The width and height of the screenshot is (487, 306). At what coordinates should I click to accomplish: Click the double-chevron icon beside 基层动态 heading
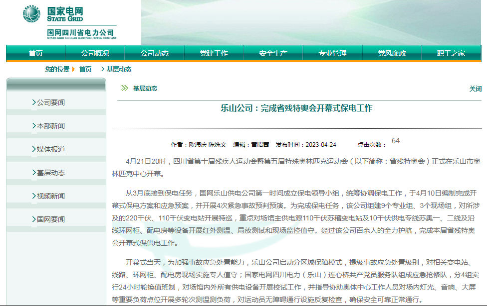[x=125, y=88]
